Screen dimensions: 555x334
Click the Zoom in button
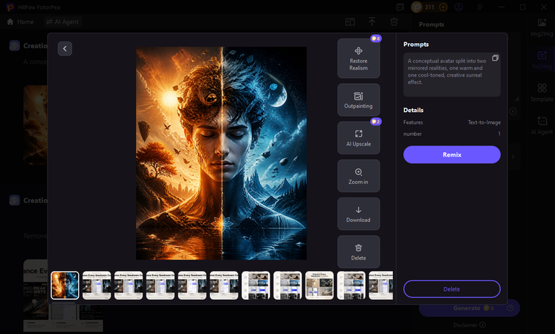click(x=359, y=176)
